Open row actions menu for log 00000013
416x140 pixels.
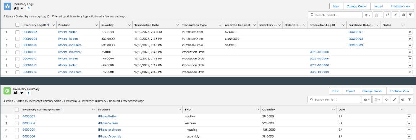point(410,65)
